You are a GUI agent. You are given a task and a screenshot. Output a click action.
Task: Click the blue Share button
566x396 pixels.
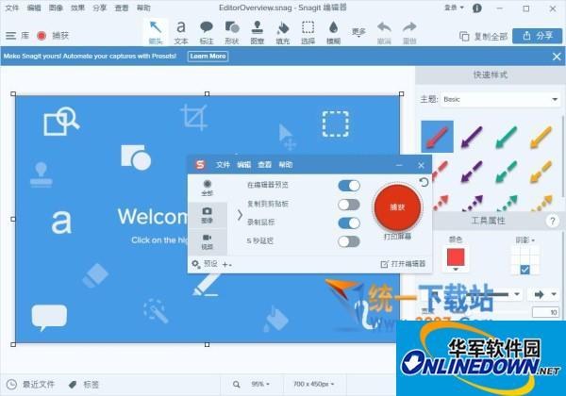pos(537,36)
